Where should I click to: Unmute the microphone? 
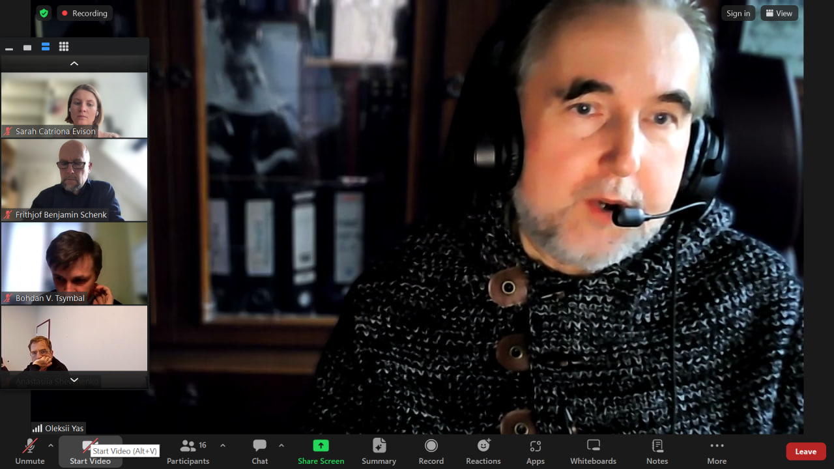pos(30,451)
